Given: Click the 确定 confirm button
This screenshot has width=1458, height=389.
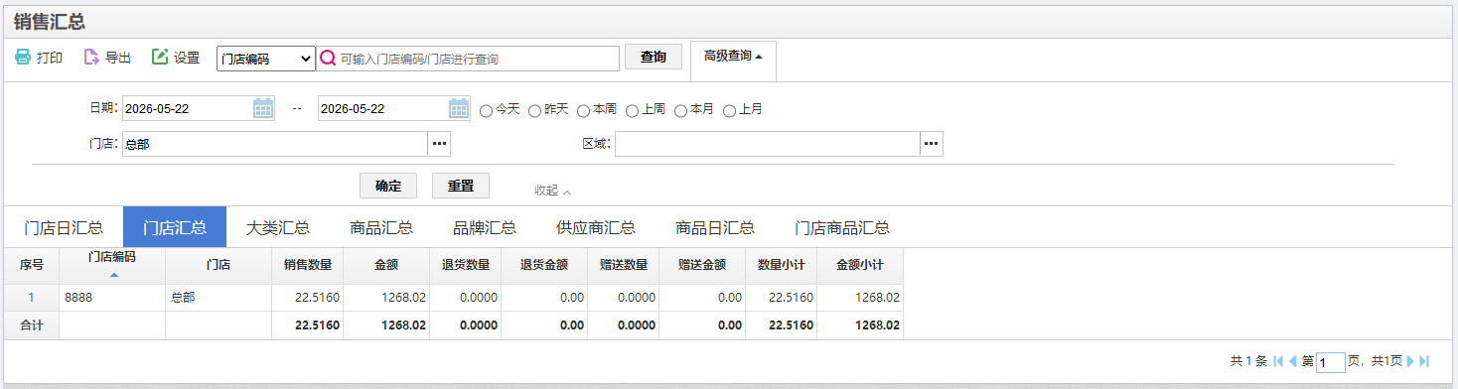Looking at the screenshot, I should (388, 186).
